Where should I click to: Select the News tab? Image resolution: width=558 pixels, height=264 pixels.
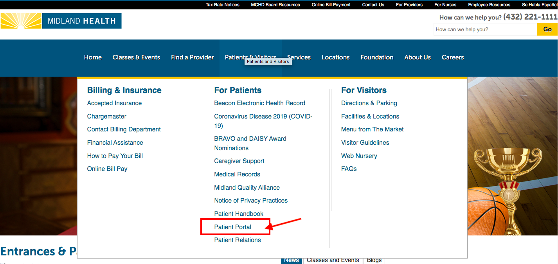click(x=292, y=260)
